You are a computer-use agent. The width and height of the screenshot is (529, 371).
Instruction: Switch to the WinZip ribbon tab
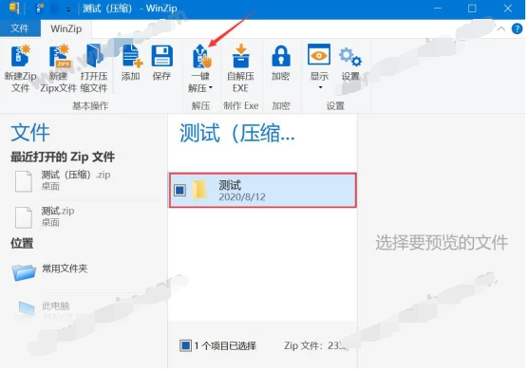(66, 28)
